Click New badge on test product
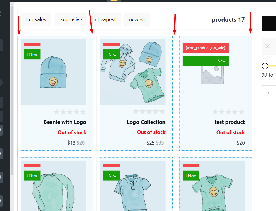 [206, 61]
